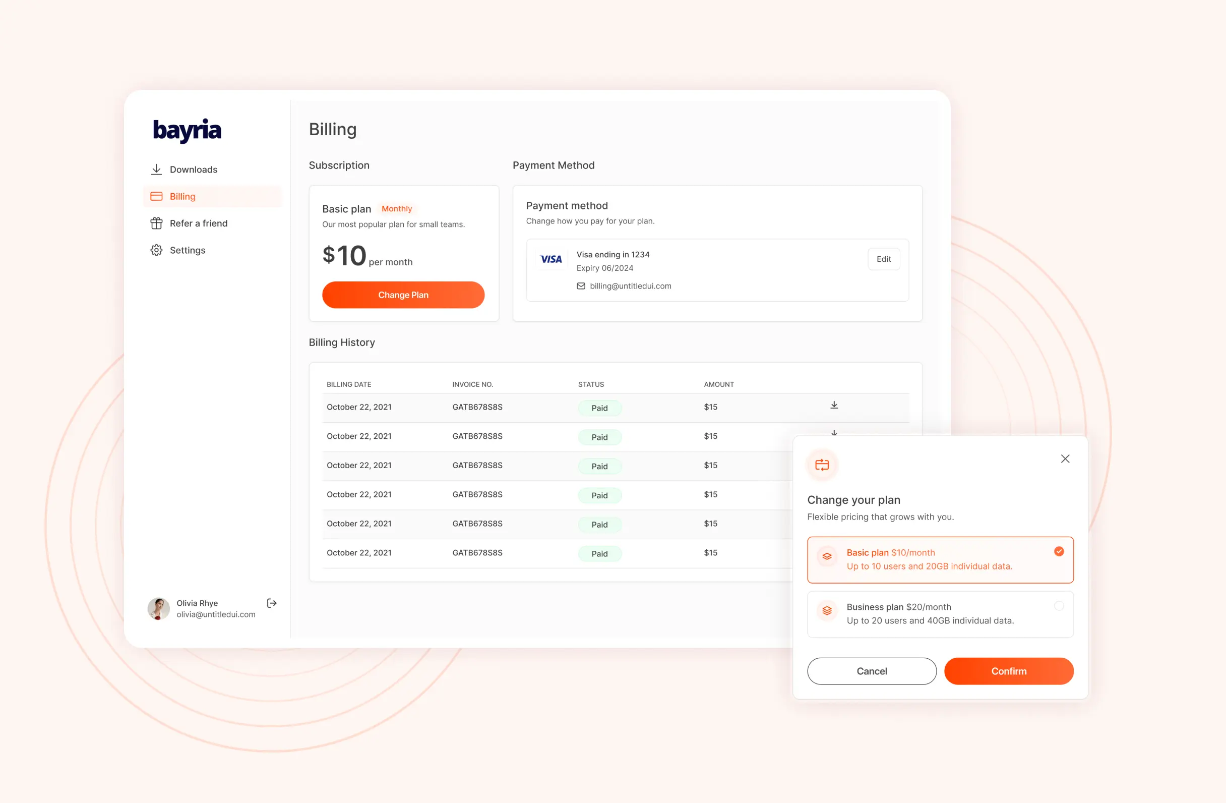Click the layers icon on the Business plan
Screen dimensions: 1226x803
point(827,611)
